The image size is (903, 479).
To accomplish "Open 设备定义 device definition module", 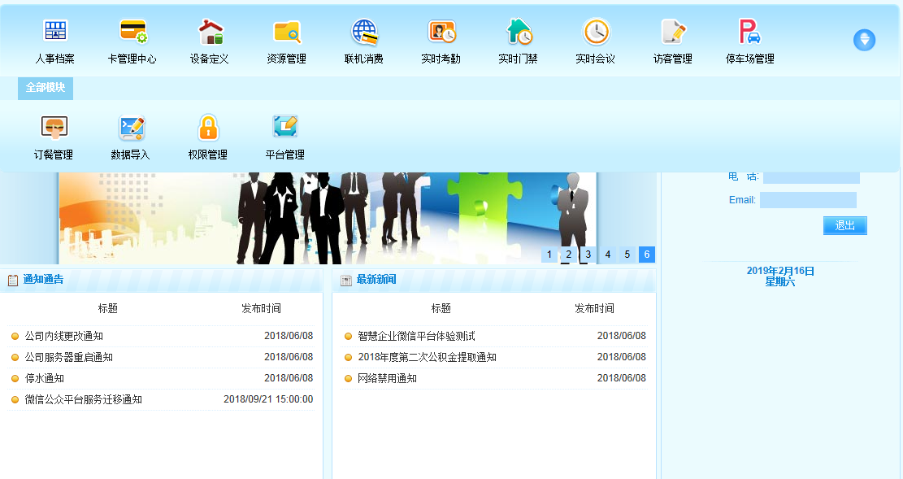I will pos(210,41).
